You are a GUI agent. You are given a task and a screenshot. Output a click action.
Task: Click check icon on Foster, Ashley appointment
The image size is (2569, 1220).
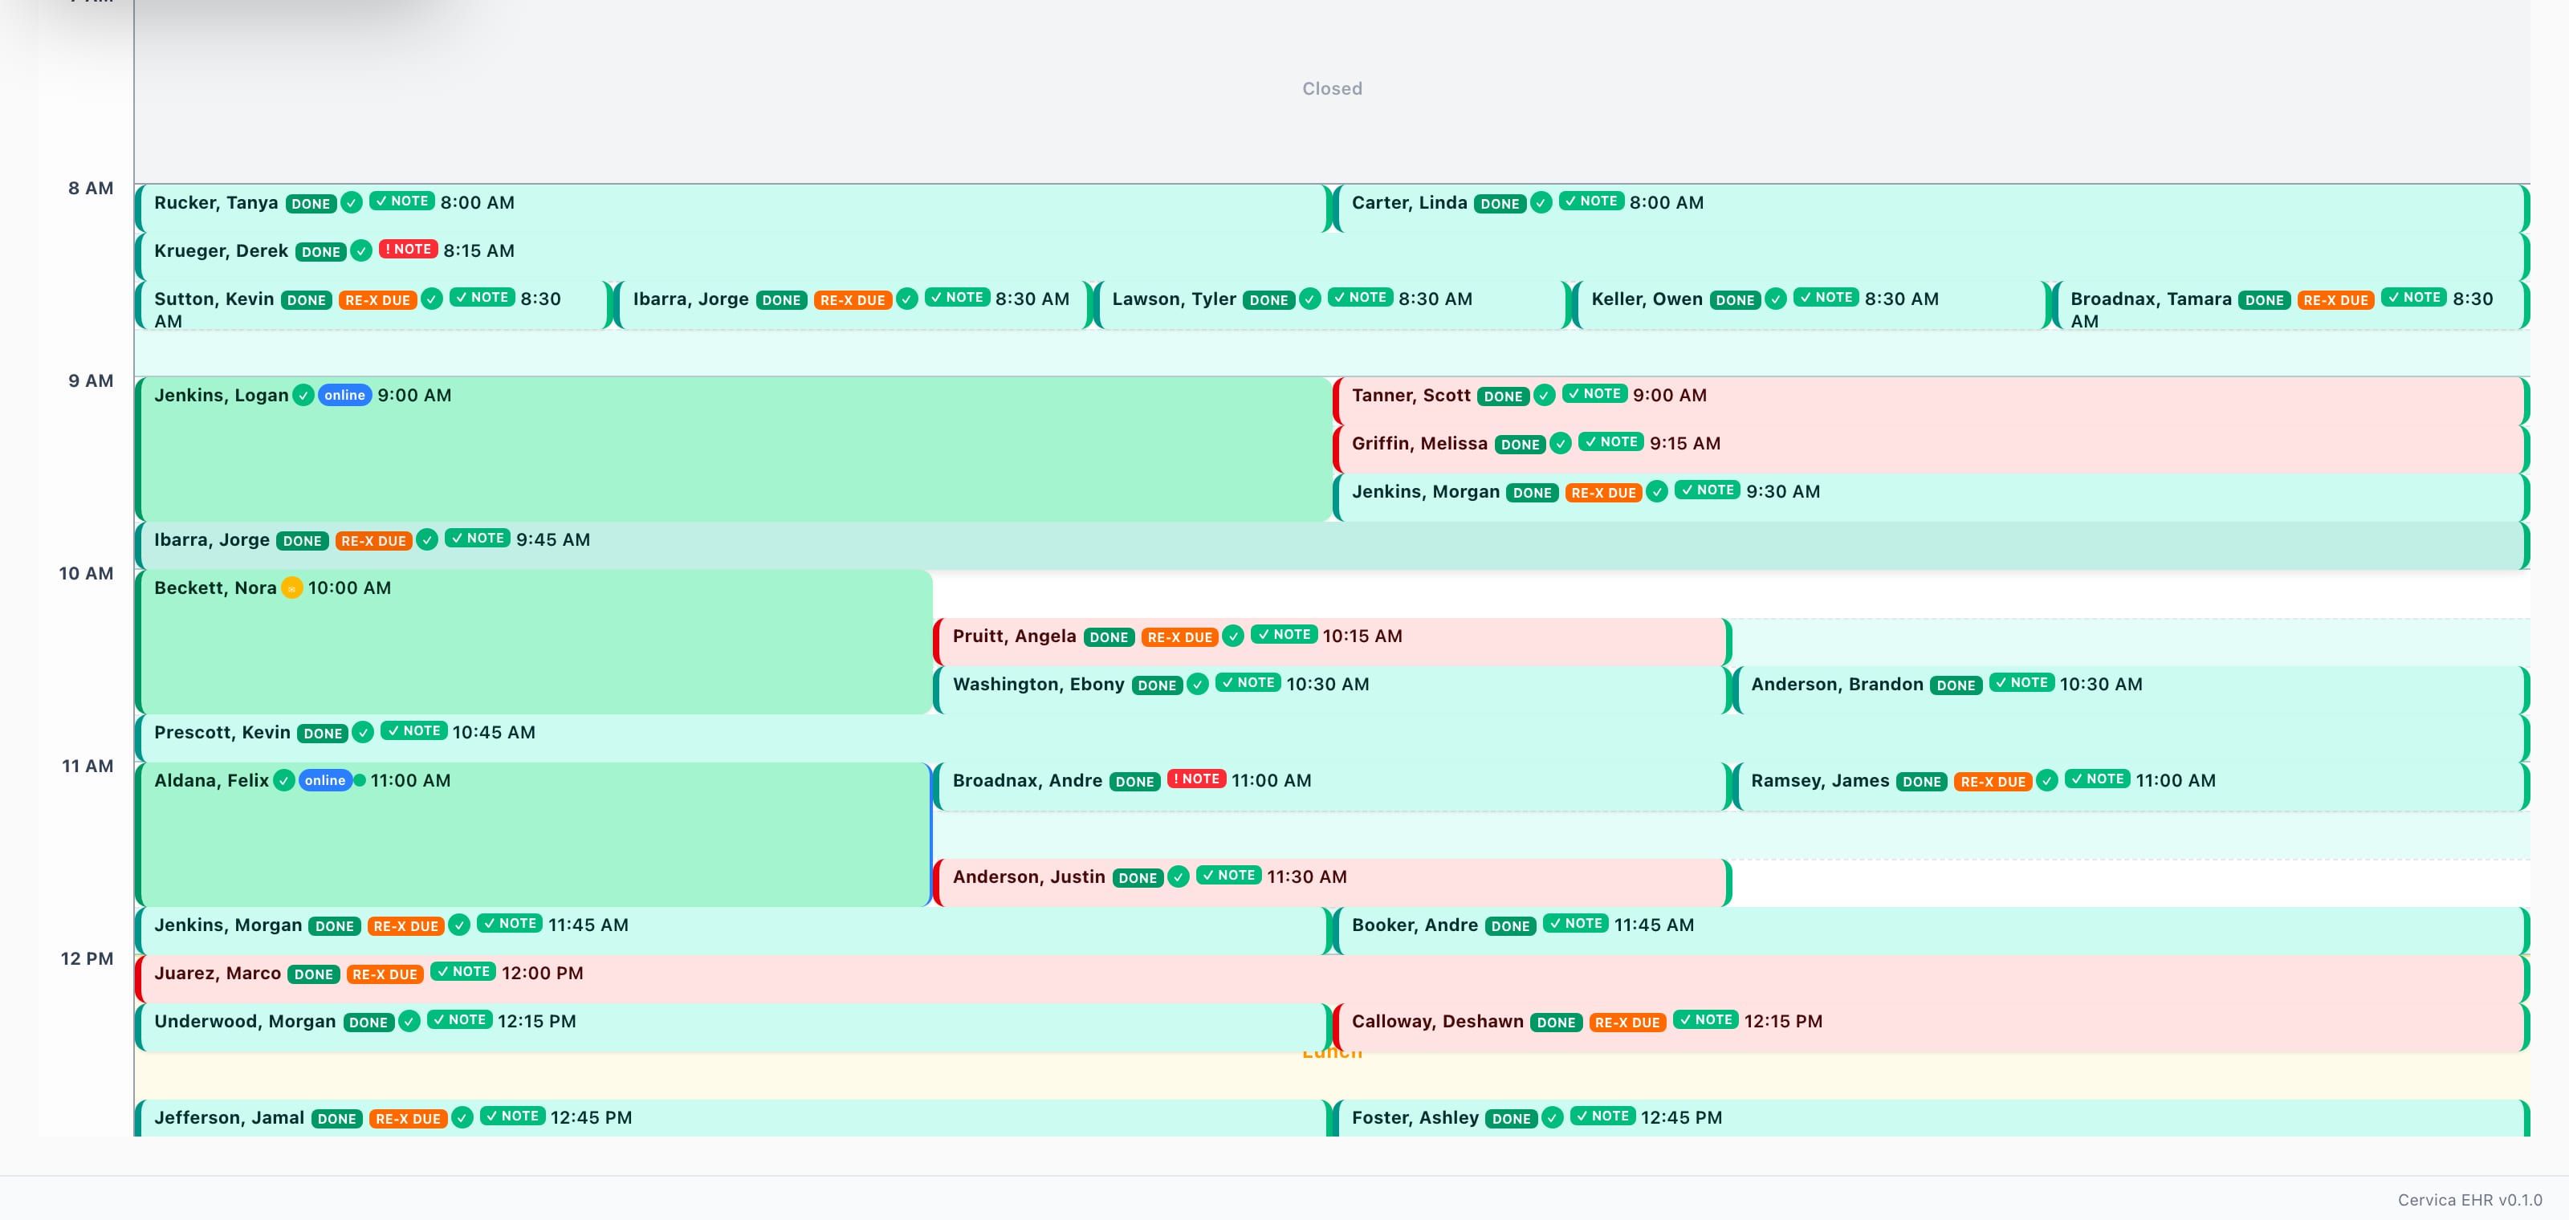click(1552, 1117)
